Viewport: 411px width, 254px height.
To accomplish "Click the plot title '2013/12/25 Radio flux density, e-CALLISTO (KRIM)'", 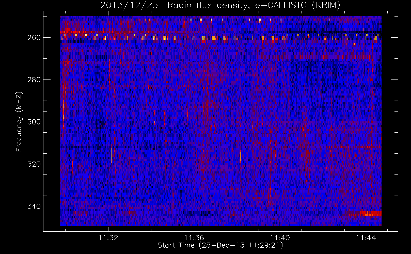I will [220, 5].
